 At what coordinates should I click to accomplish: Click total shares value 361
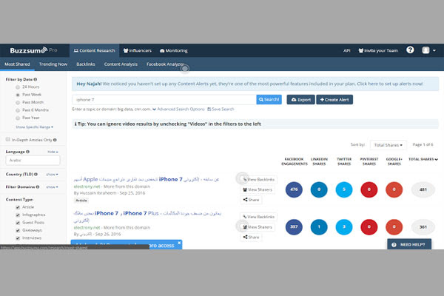pyautogui.click(x=423, y=227)
